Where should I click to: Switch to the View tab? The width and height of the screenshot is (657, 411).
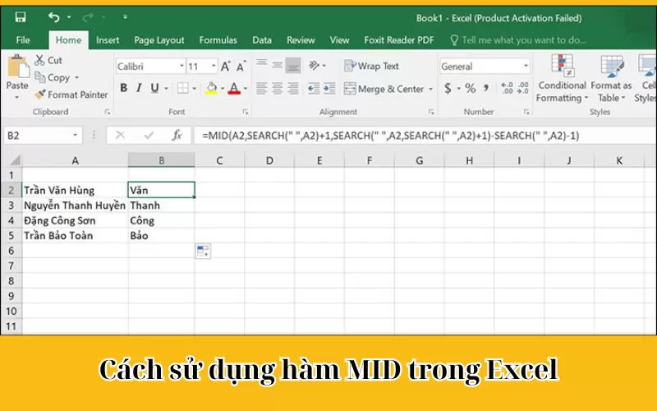pos(339,40)
